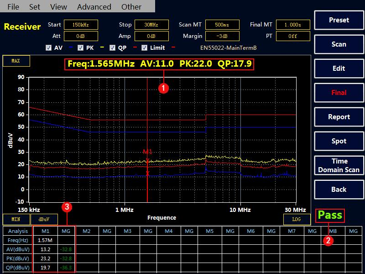Open the File menu
The image size is (365, 274).
tap(13, 7)
